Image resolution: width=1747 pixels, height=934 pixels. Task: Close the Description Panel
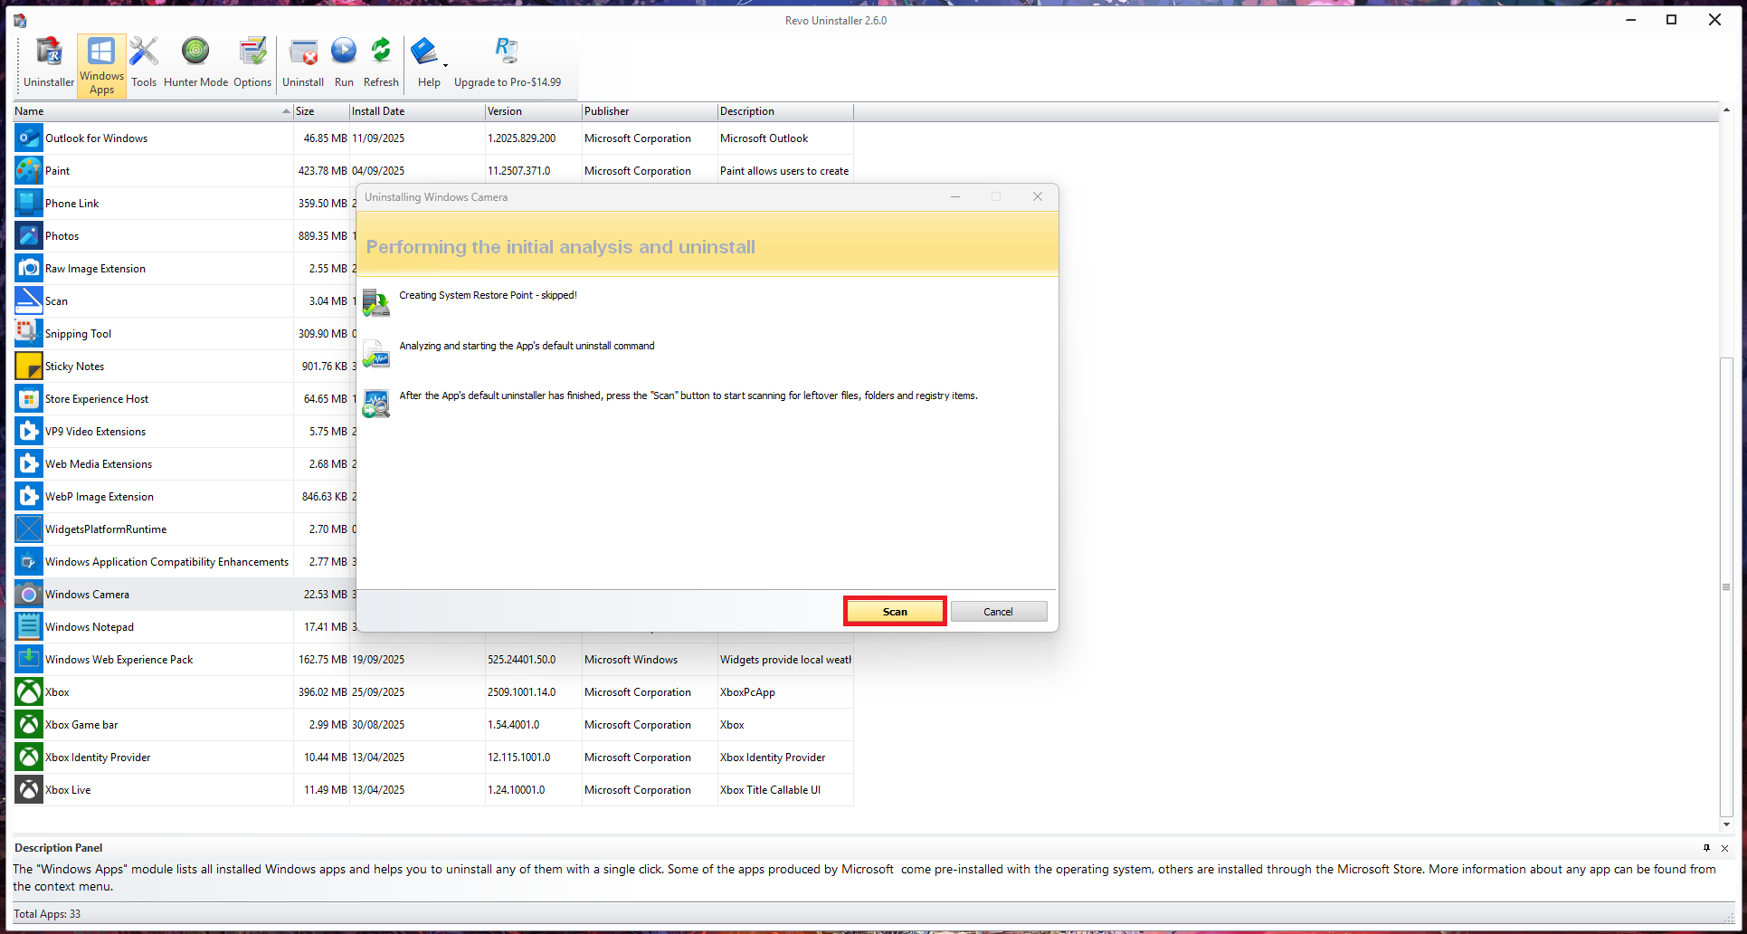point(1724,848)
